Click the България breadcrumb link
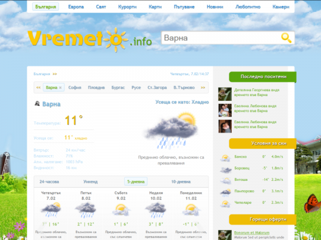This screenshot has width=321, height=240. click(42, 74)
